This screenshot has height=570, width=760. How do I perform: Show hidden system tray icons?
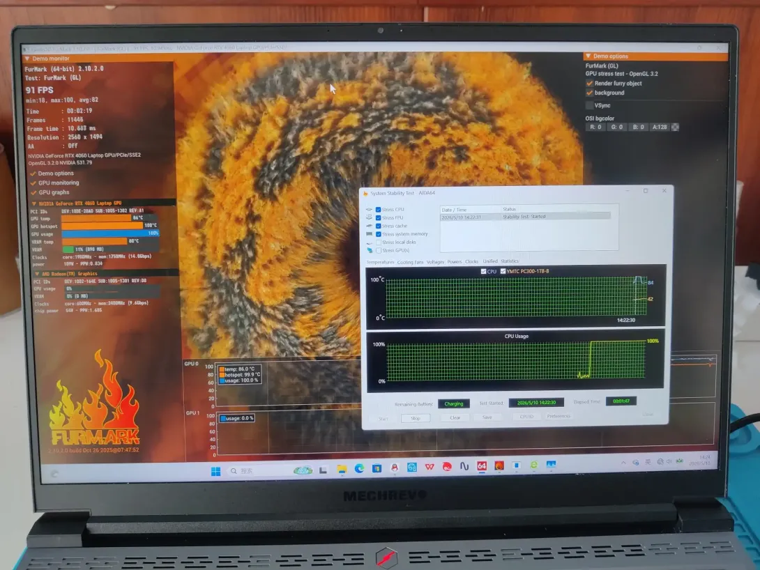point(623,463)
